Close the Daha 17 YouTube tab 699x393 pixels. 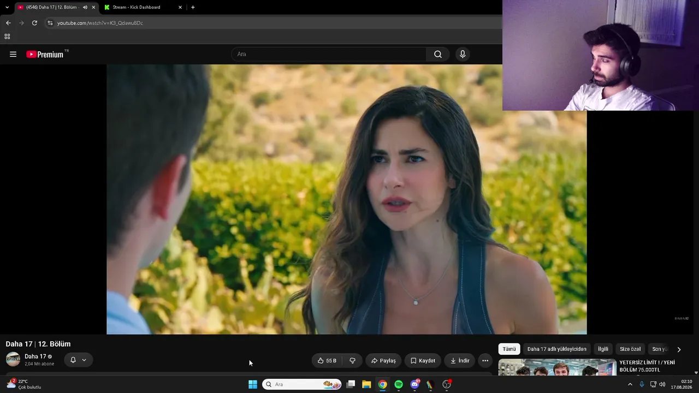(x=93, y=7)
